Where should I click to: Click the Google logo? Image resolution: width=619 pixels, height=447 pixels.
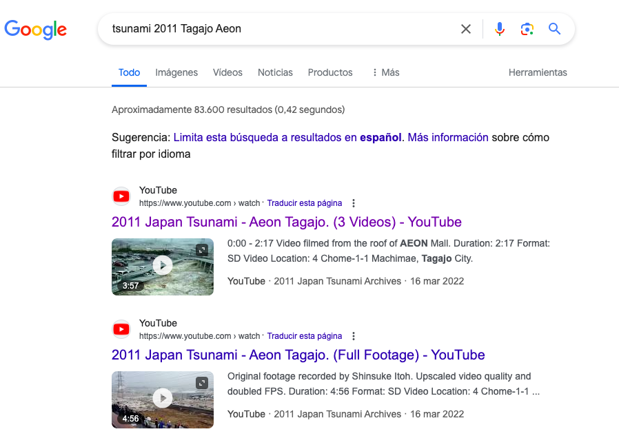(36, 30)
